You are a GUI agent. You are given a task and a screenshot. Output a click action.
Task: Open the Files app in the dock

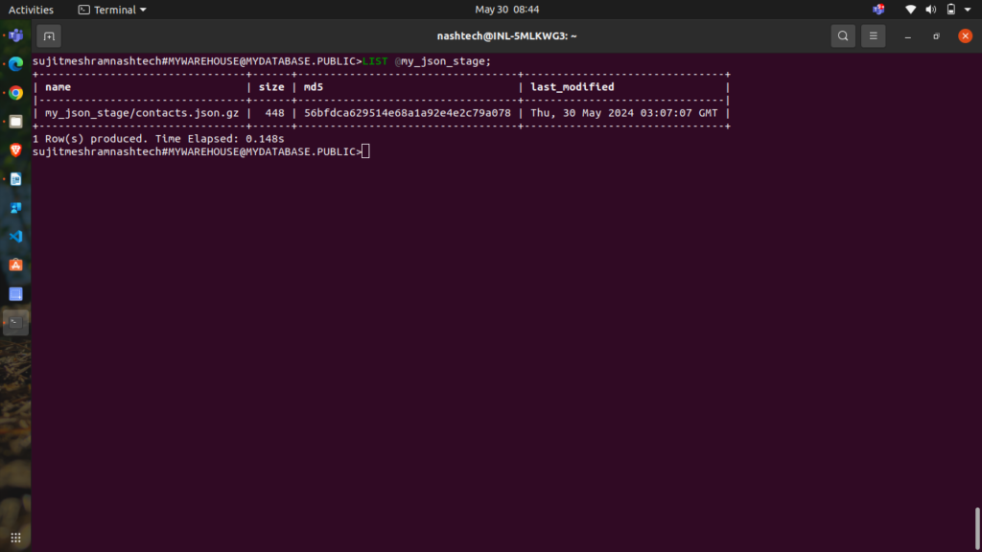pyautogui.click(x=15, y=122)
